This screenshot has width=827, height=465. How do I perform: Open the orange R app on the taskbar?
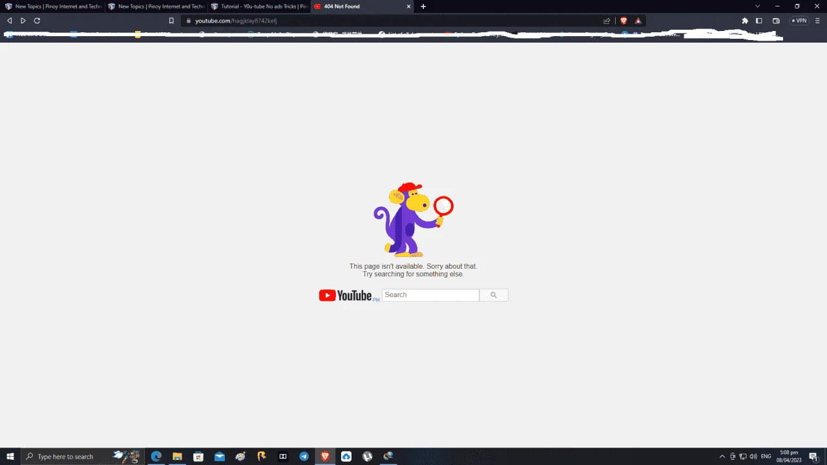click(262, 457)
